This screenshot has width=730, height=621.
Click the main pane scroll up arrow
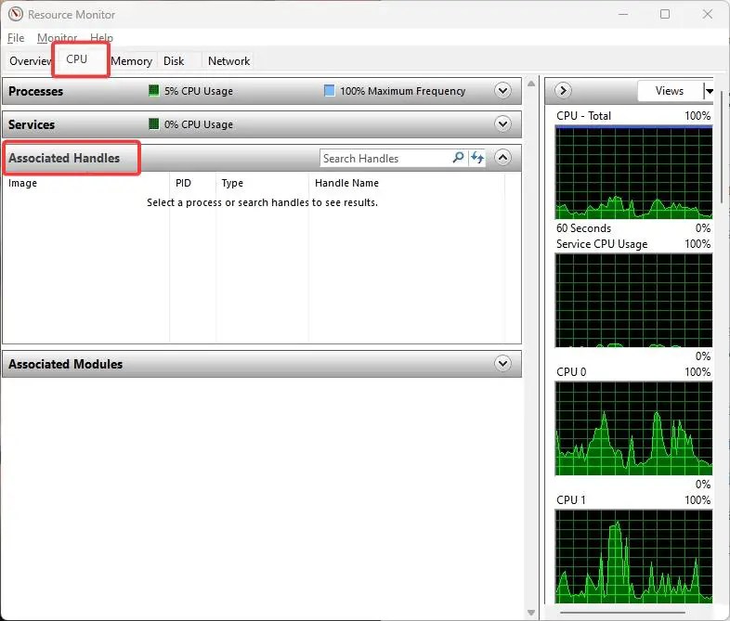tap(531, 84)
